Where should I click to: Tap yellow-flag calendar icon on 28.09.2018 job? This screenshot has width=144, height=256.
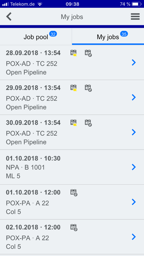pyautogui.click(x=73, y=53)
